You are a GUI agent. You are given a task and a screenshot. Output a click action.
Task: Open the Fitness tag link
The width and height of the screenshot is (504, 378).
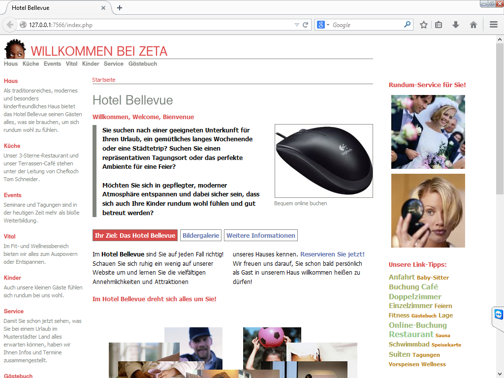399,315
